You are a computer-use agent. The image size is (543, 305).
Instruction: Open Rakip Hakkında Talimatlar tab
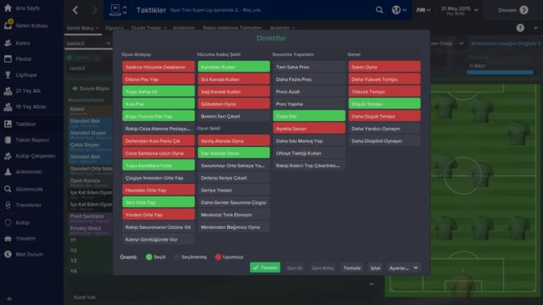click(x=232, y=28)
